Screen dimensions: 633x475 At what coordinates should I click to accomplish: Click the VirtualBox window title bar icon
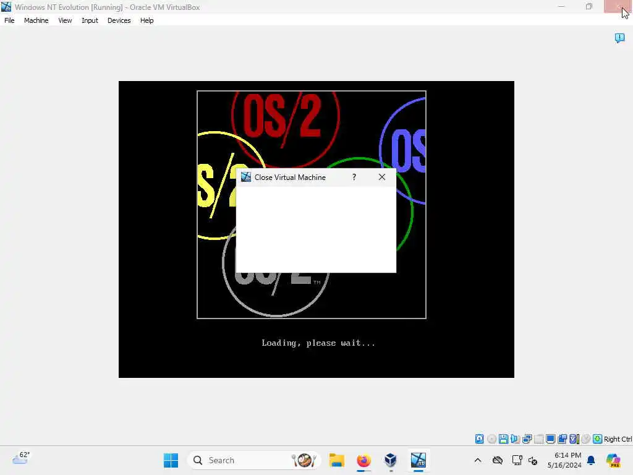(x=6, y=7)
